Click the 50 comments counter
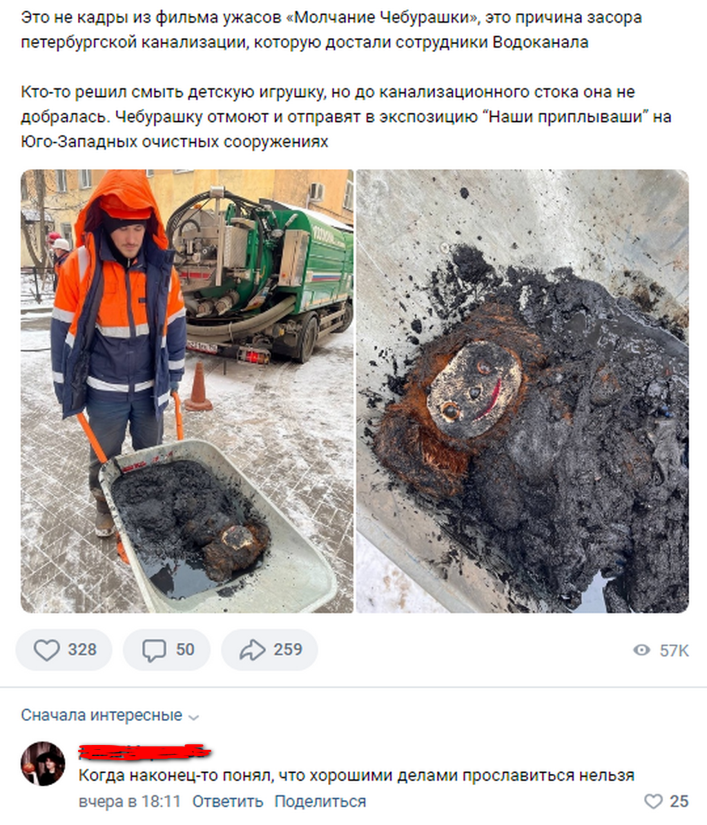 point(185,650)
